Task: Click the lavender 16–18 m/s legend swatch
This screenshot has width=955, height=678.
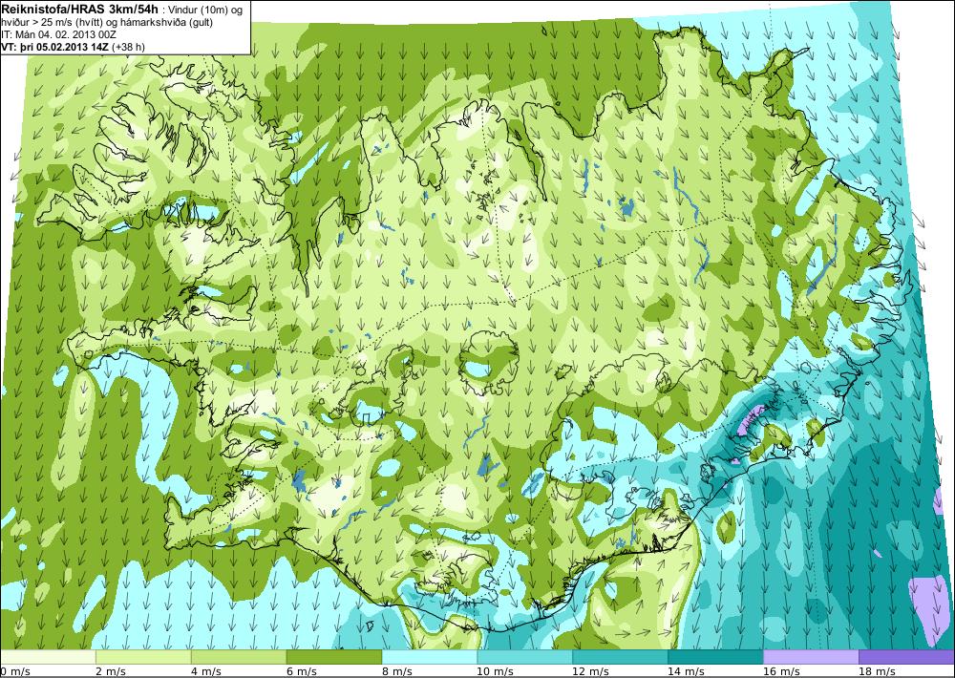Action: tap(811, 657)
